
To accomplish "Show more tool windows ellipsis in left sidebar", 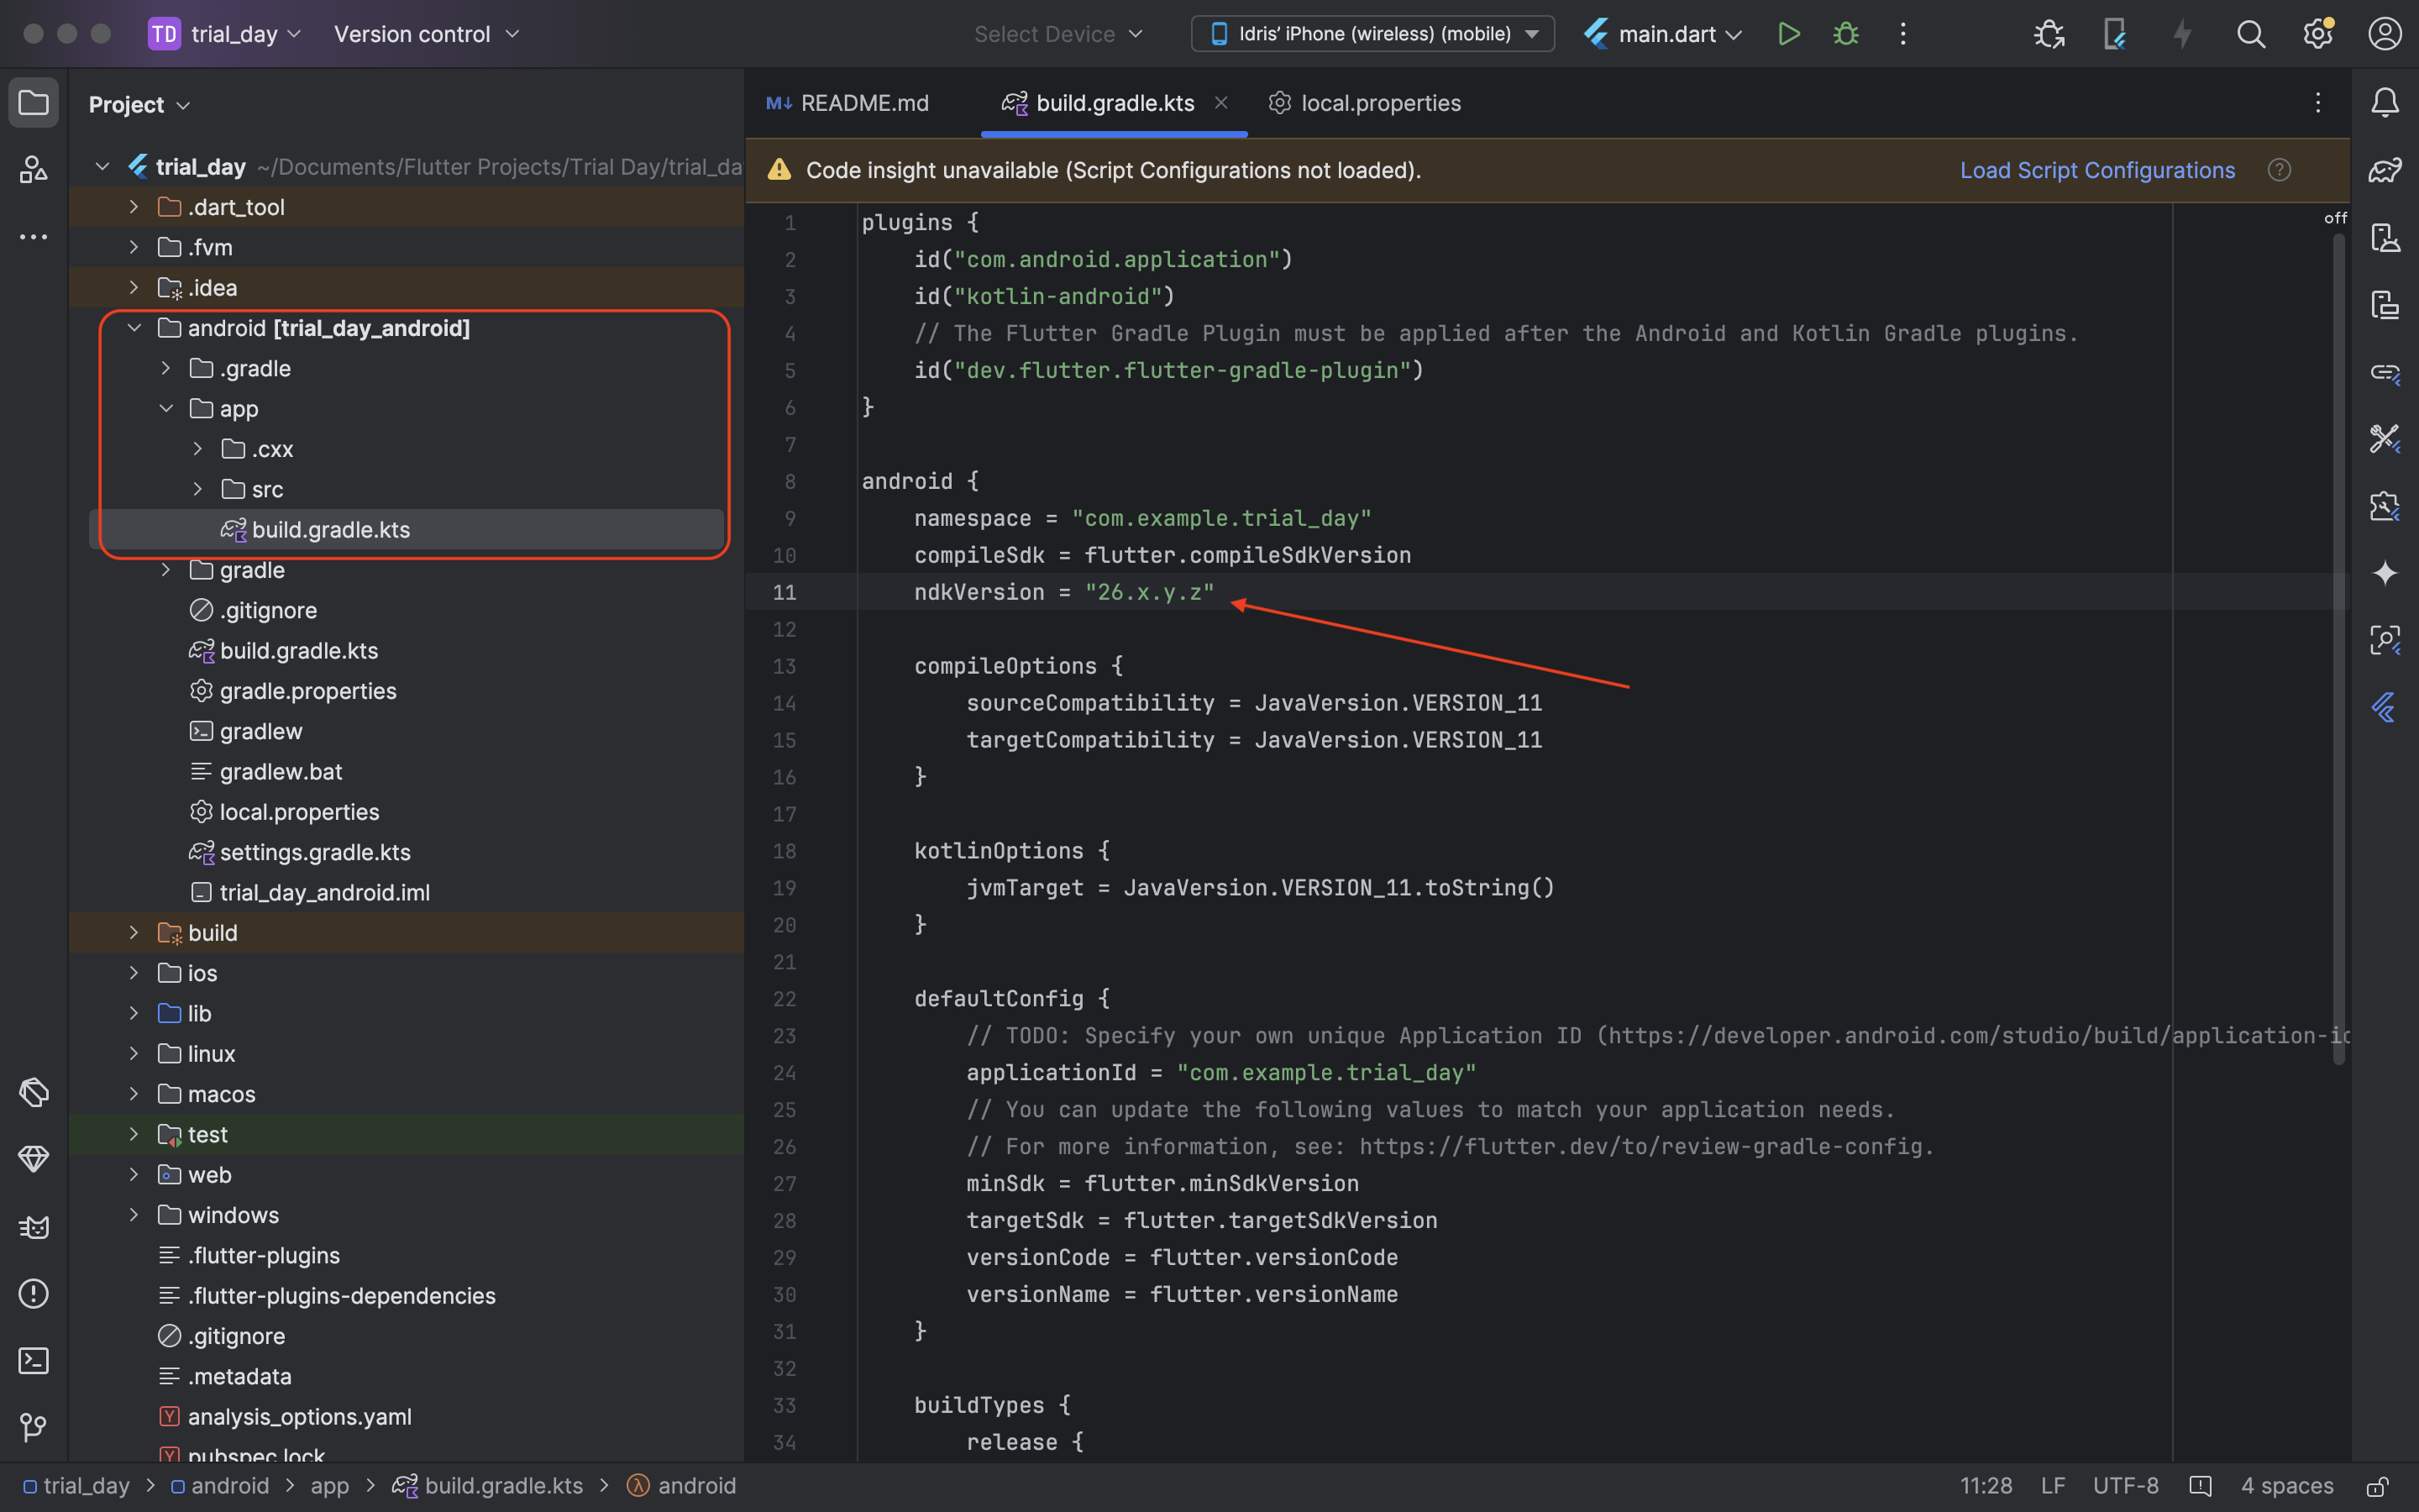I will (x=34, y=237).
